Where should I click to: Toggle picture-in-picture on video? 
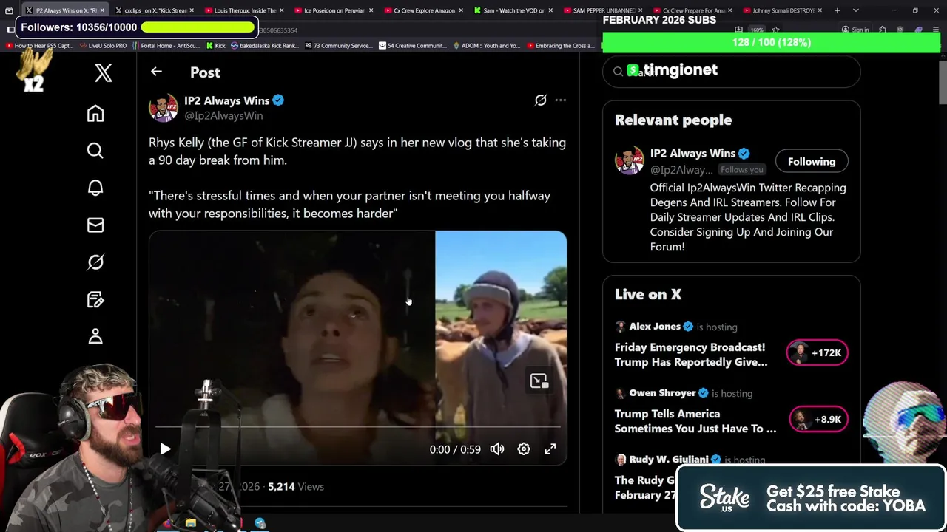click(x=539, y=381)
